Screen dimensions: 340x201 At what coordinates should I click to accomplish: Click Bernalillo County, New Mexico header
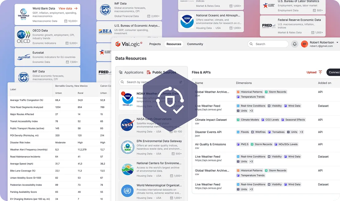click(x=71, y=86)
